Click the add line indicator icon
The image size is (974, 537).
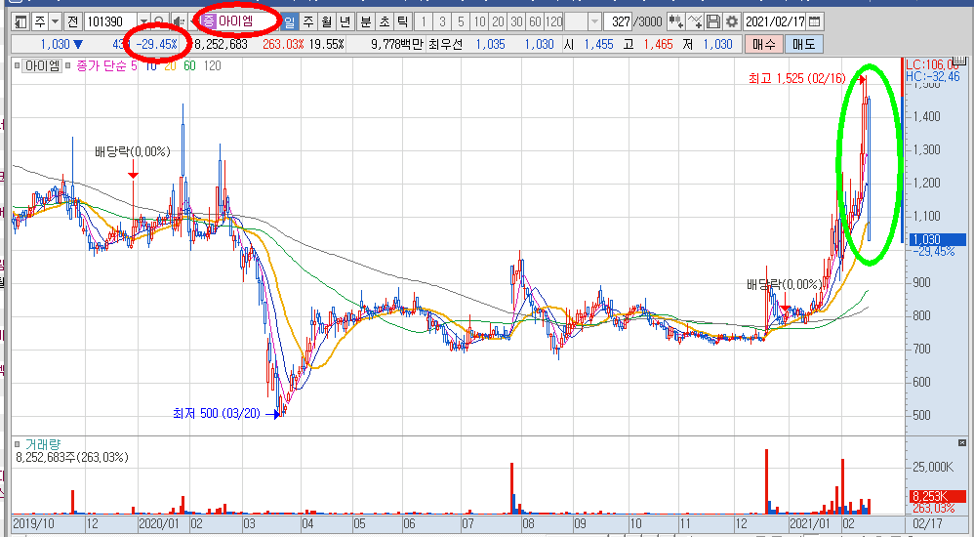(x=695, y=21)
